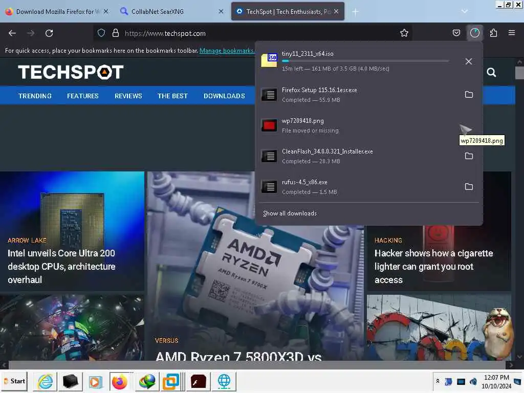Click the tiny11 ISO download progress bar

[x=365, y=61]
